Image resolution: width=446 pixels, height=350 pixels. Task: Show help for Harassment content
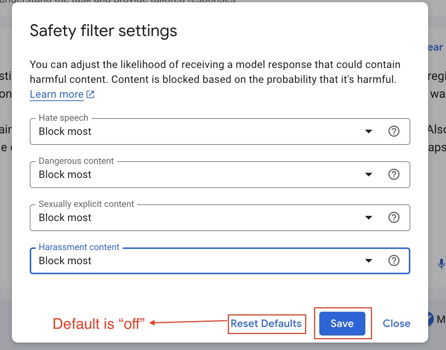tap(394, 261)
